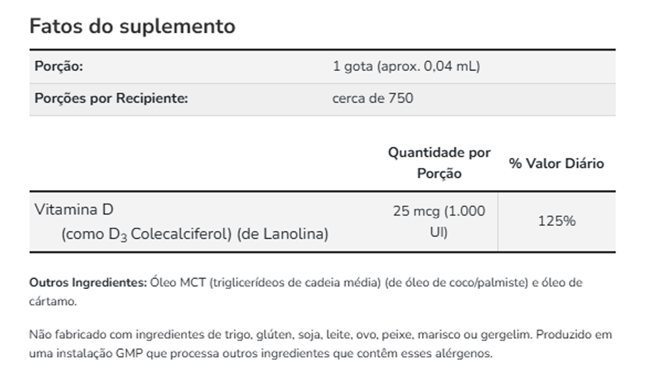Click the '25 mcg (1.000 UI)' amount cell
645x377 pixels.
point(439,221)
